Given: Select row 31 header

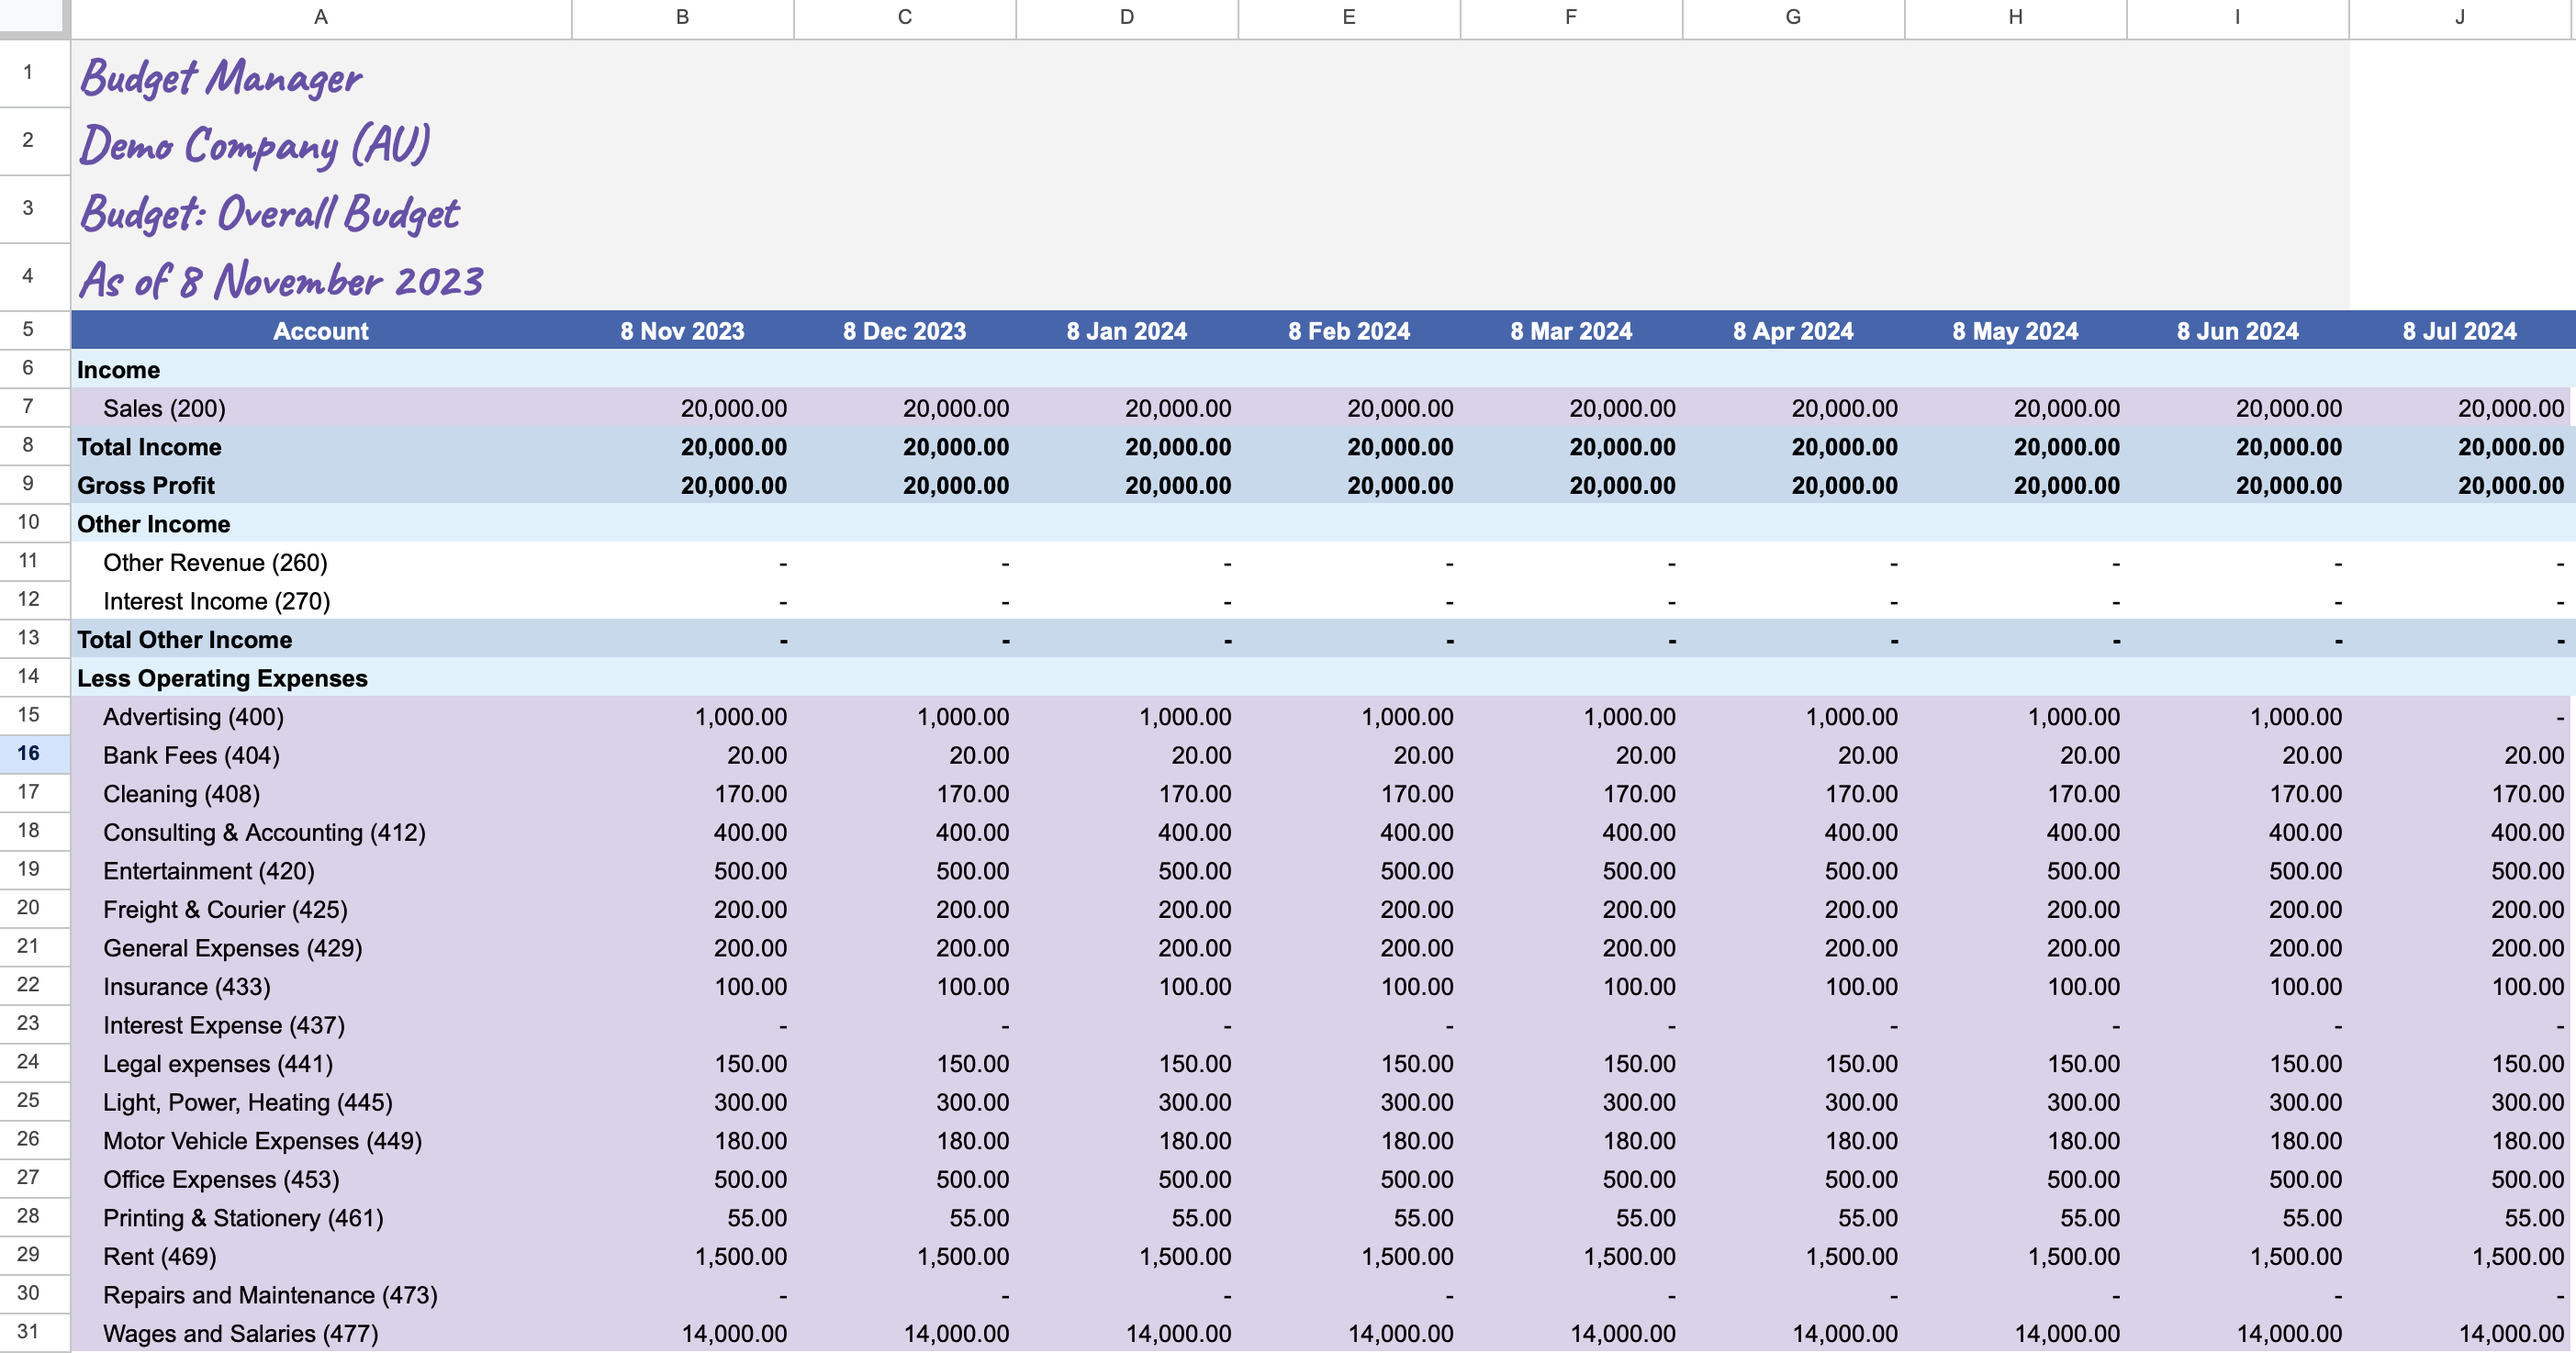Looking at the screenshot, I should pyautogui.click(x=28, y=1331).
